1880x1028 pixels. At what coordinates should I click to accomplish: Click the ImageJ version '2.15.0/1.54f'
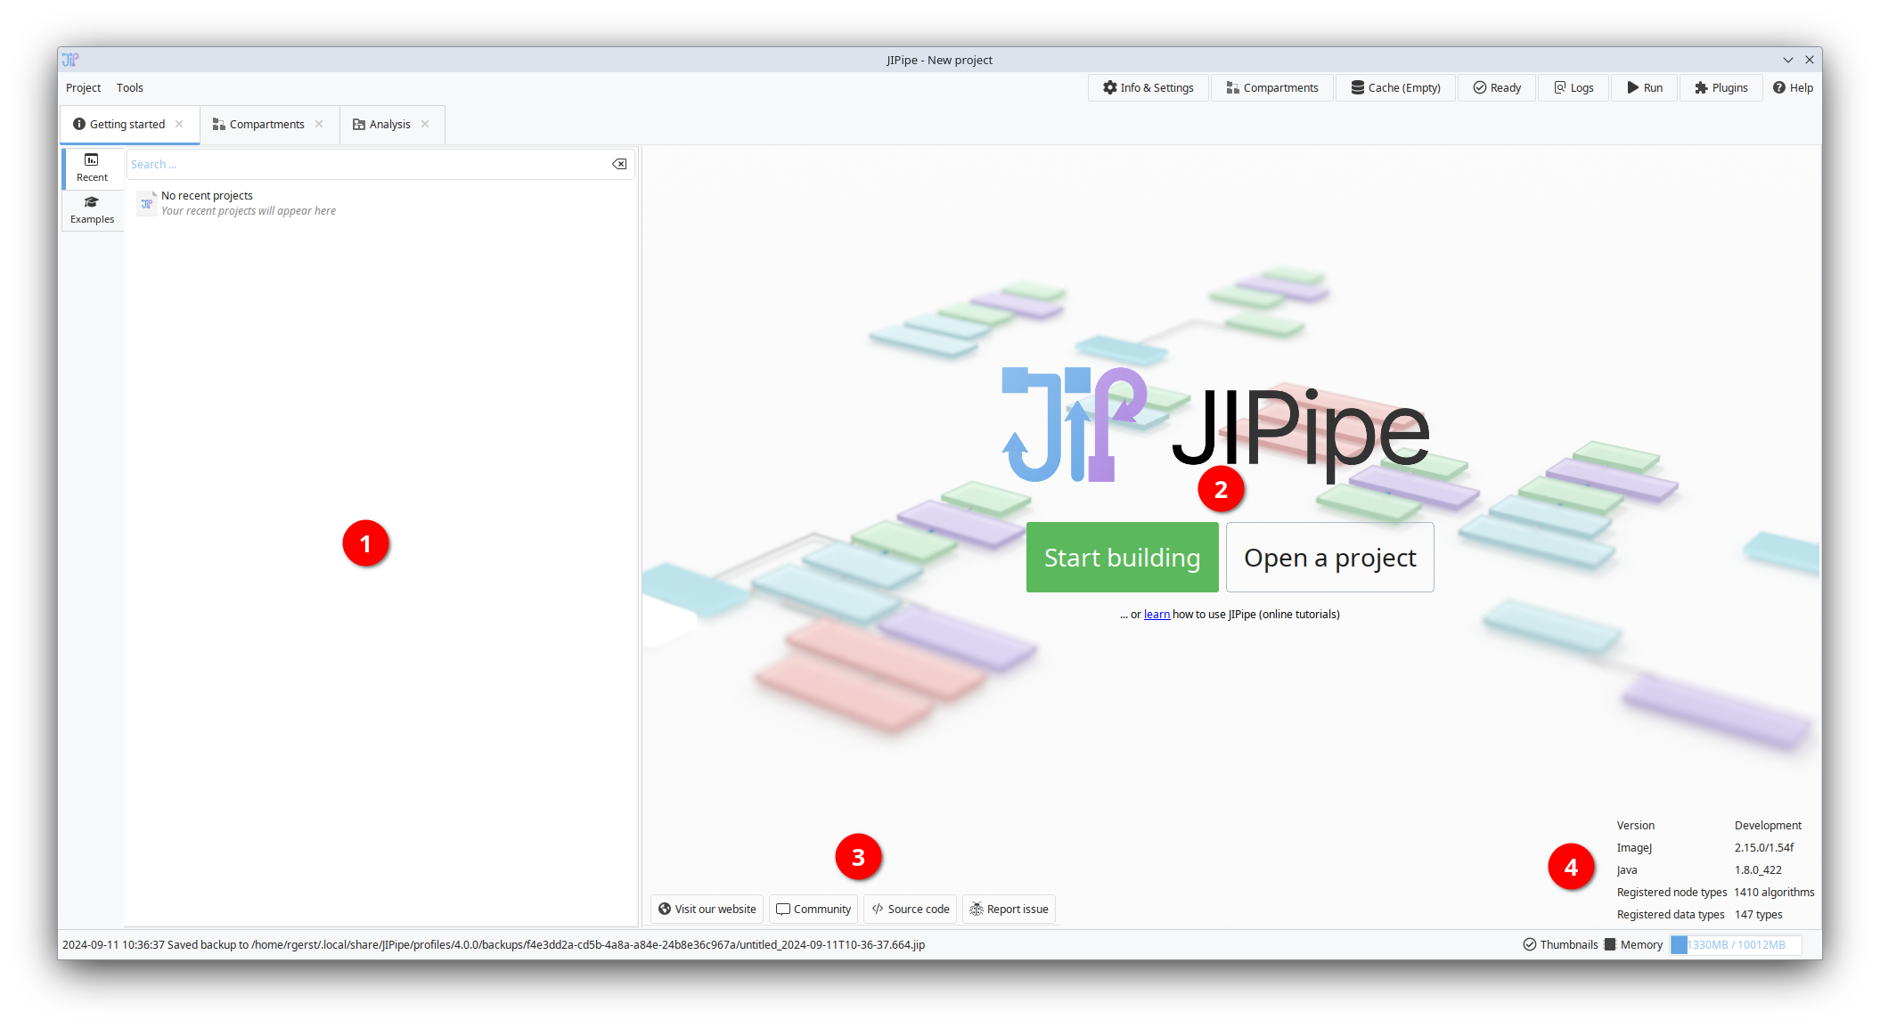(1763, 847)
